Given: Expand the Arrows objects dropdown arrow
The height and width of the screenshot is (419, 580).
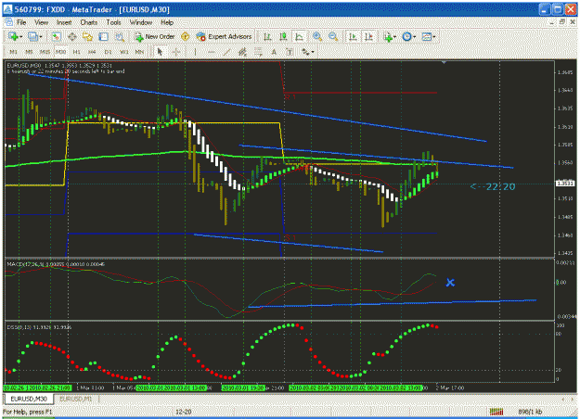Looking at the screenshot, I should pyautogui.click(x=313, y=52).
